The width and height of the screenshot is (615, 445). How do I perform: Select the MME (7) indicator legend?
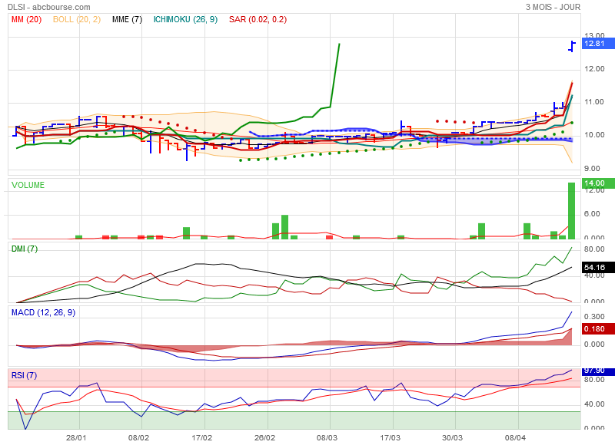pyautogui.click(x=127, y=20)
